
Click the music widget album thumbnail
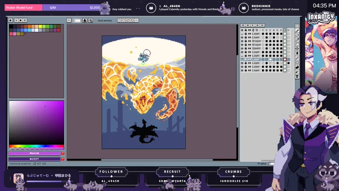click(18, 179)
